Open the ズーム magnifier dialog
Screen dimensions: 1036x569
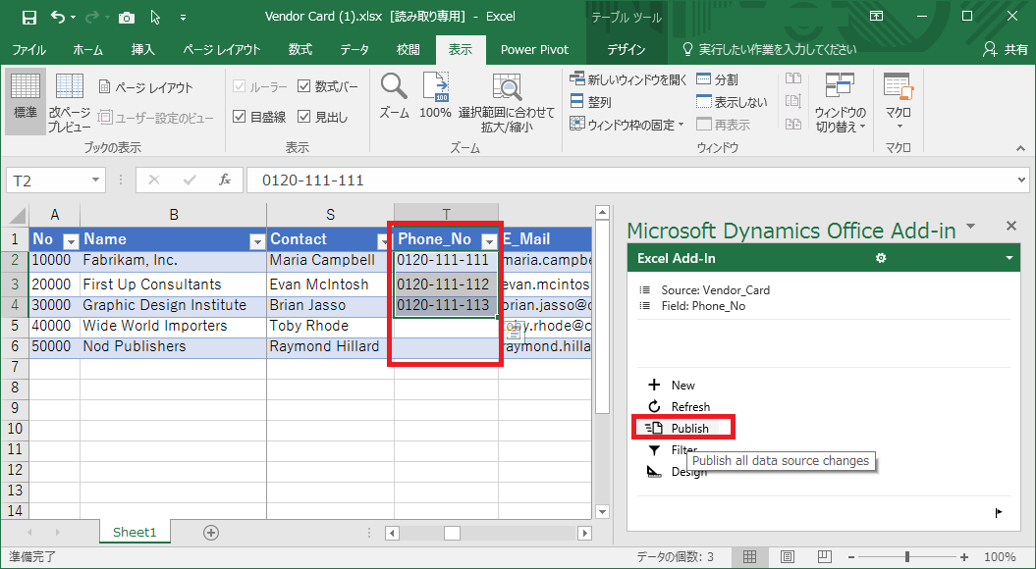(x=395, y=96)
